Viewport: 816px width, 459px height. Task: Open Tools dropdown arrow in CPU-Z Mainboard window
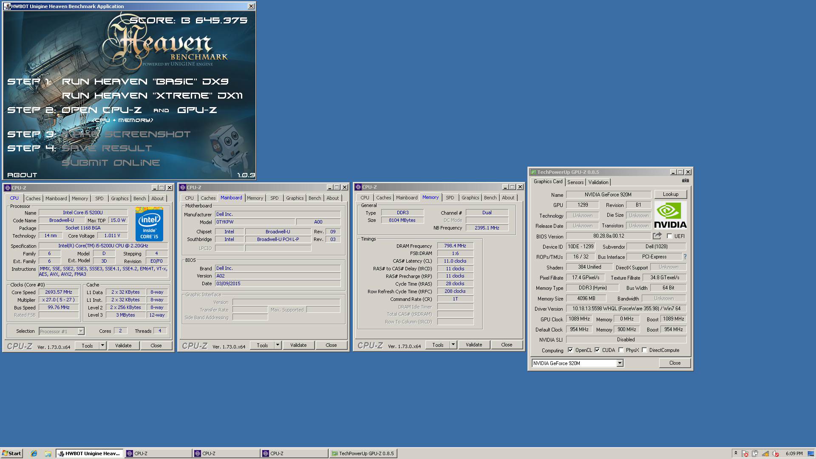tap(278, 345)
